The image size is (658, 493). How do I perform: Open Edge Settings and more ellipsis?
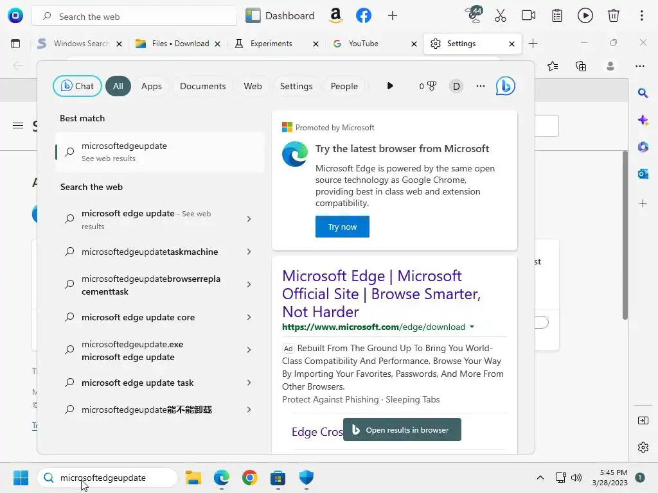pos(640,66)
